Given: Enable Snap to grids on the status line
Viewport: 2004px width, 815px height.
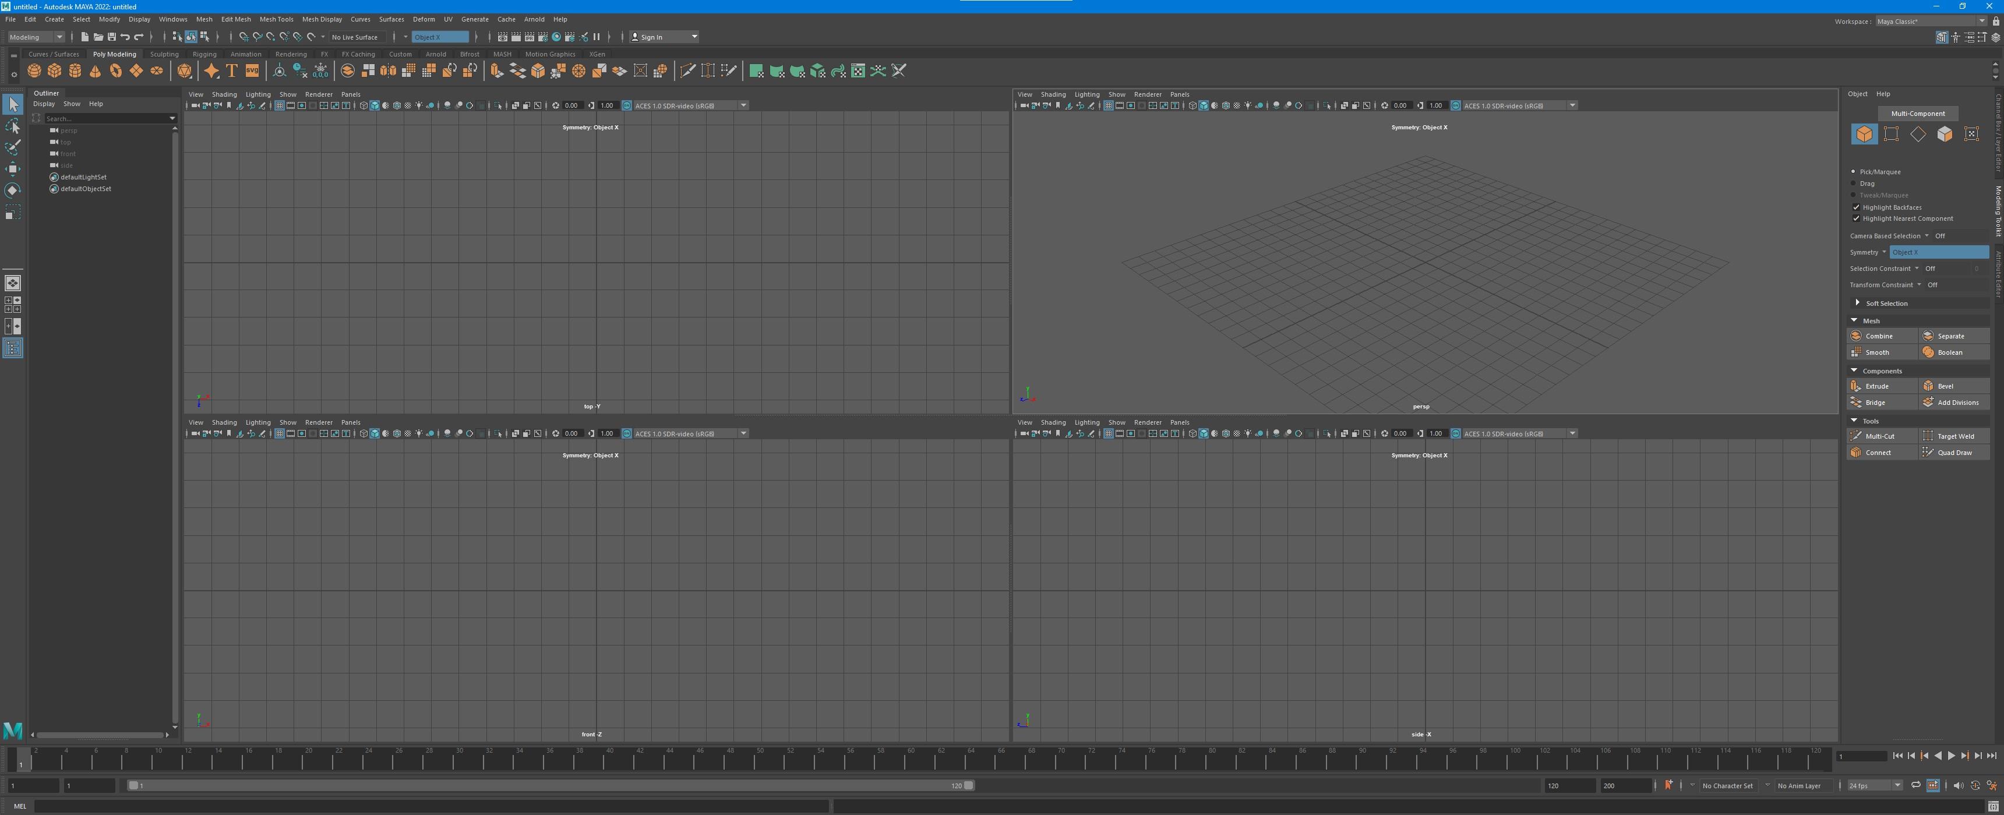Looking at the screenshot, I should [x=244, y=37].
